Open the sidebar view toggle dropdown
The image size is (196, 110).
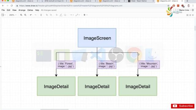3,15
